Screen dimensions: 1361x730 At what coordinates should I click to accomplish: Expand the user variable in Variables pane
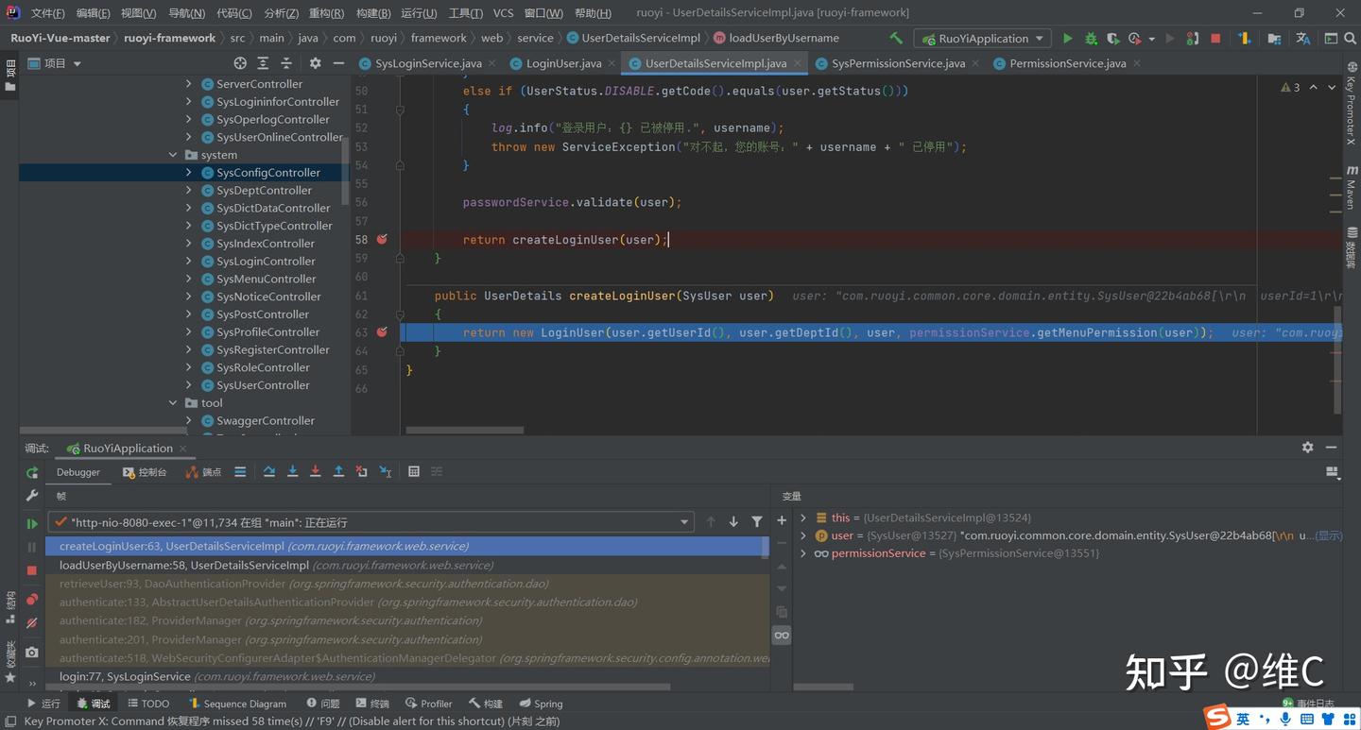pos(803,535)
